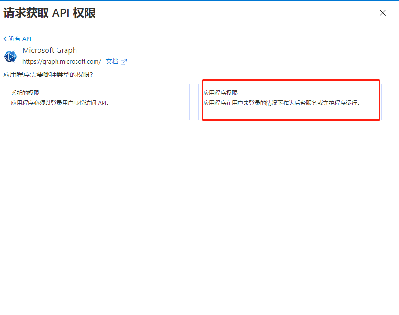Open the 文档 documentation link
Screen dimensions: 399x315
tap(112, 62)
